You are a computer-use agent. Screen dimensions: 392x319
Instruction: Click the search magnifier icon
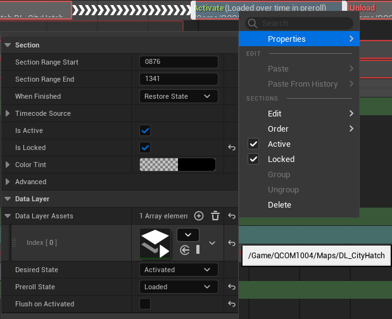click(253, 23)
